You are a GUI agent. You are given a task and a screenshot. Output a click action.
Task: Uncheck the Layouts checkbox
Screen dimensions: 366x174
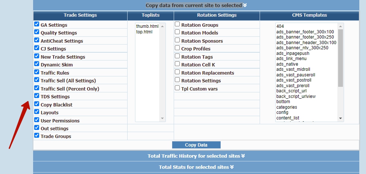coord(37,112)
